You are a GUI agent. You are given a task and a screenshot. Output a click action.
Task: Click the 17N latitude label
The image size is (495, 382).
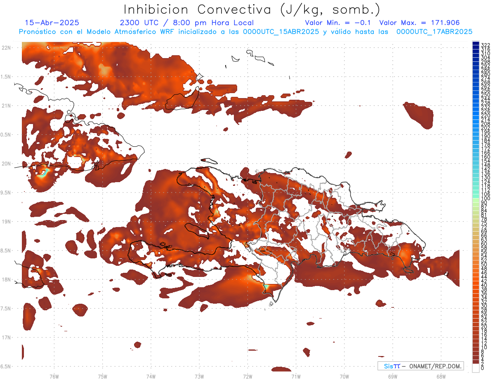(7, 337)
